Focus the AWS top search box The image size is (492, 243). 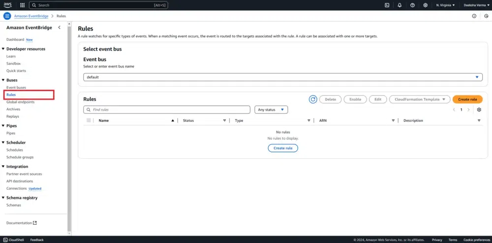[x=98, y=5]
